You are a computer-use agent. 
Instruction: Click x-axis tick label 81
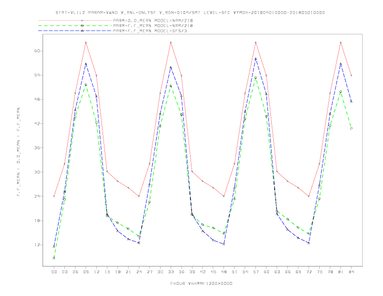341,272
